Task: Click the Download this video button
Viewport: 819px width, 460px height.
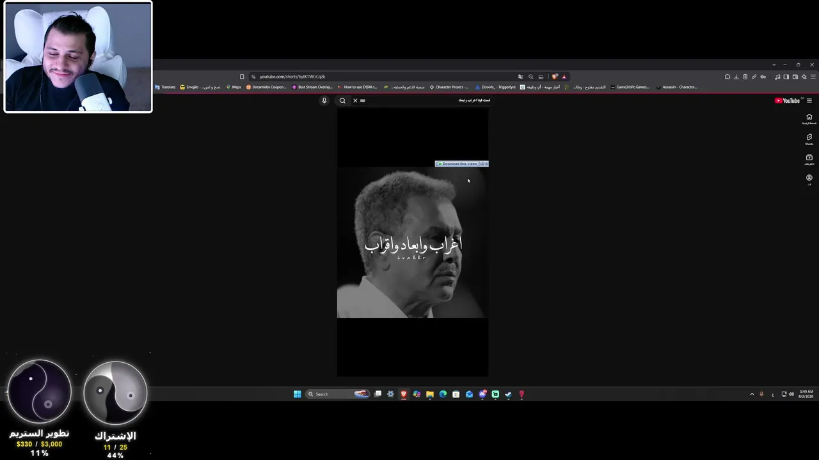Action: (458, 164)
